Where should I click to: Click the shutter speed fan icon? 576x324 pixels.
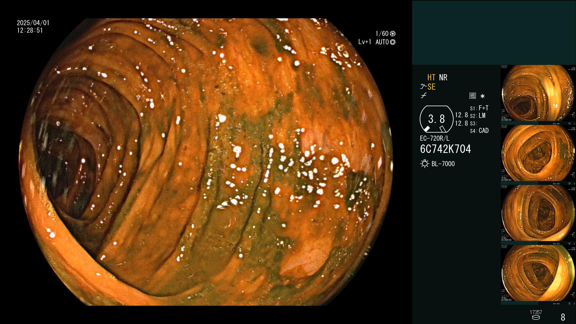point(393,34)
